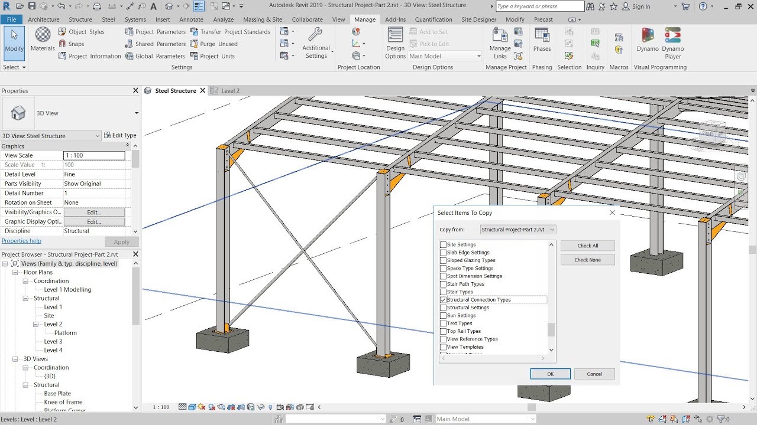Viewport: 757px width, 425px height.
Task: Switch to the Level 2 view tab
Action: [229, 91]
